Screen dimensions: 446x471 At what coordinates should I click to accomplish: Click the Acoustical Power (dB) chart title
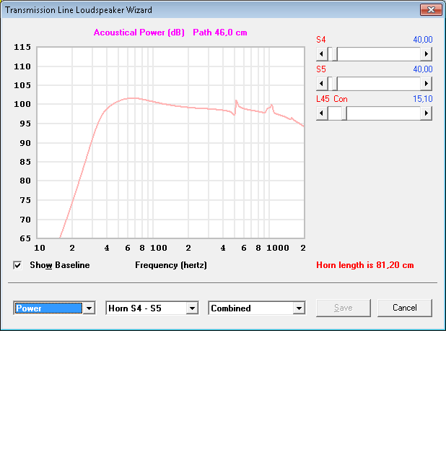click(139, 33)
